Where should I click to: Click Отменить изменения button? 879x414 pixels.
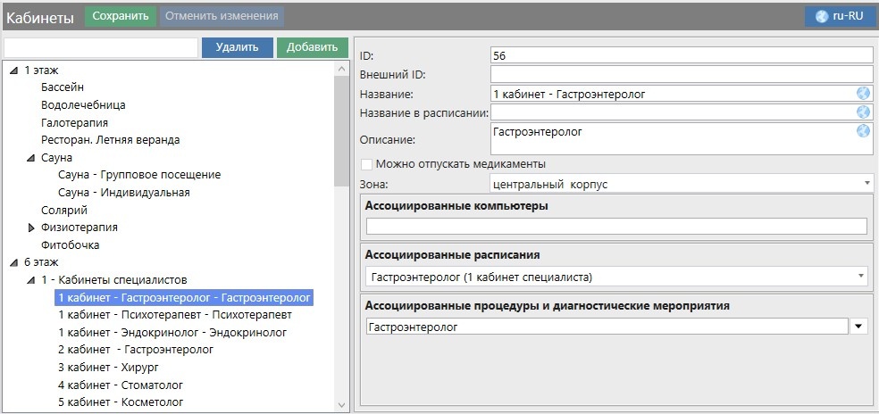[x=222, y=16]
